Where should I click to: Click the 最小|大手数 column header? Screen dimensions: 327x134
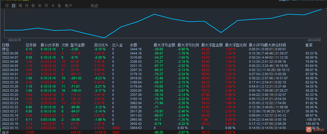(50, 45)
